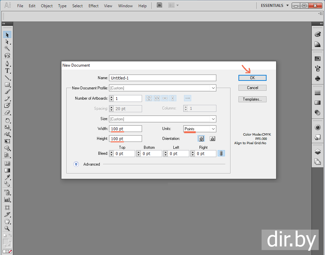
Task: Open the Effect menu
Action: pos(93,6)
